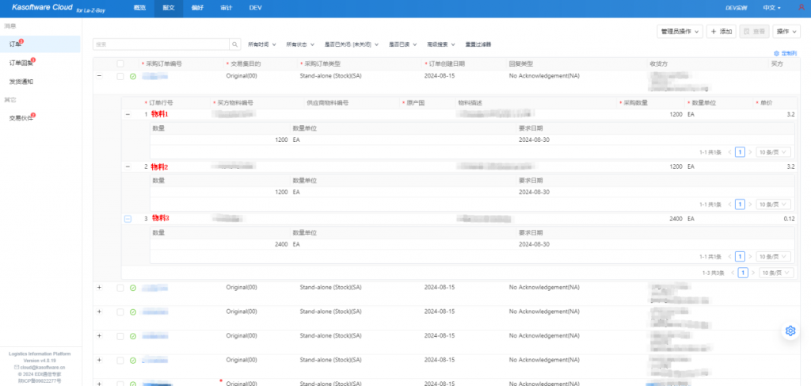Click previous page arrow in 物料1 pager
Image resolution: width=811 pixels, height=386 pixels.
[x=729, y=152]
